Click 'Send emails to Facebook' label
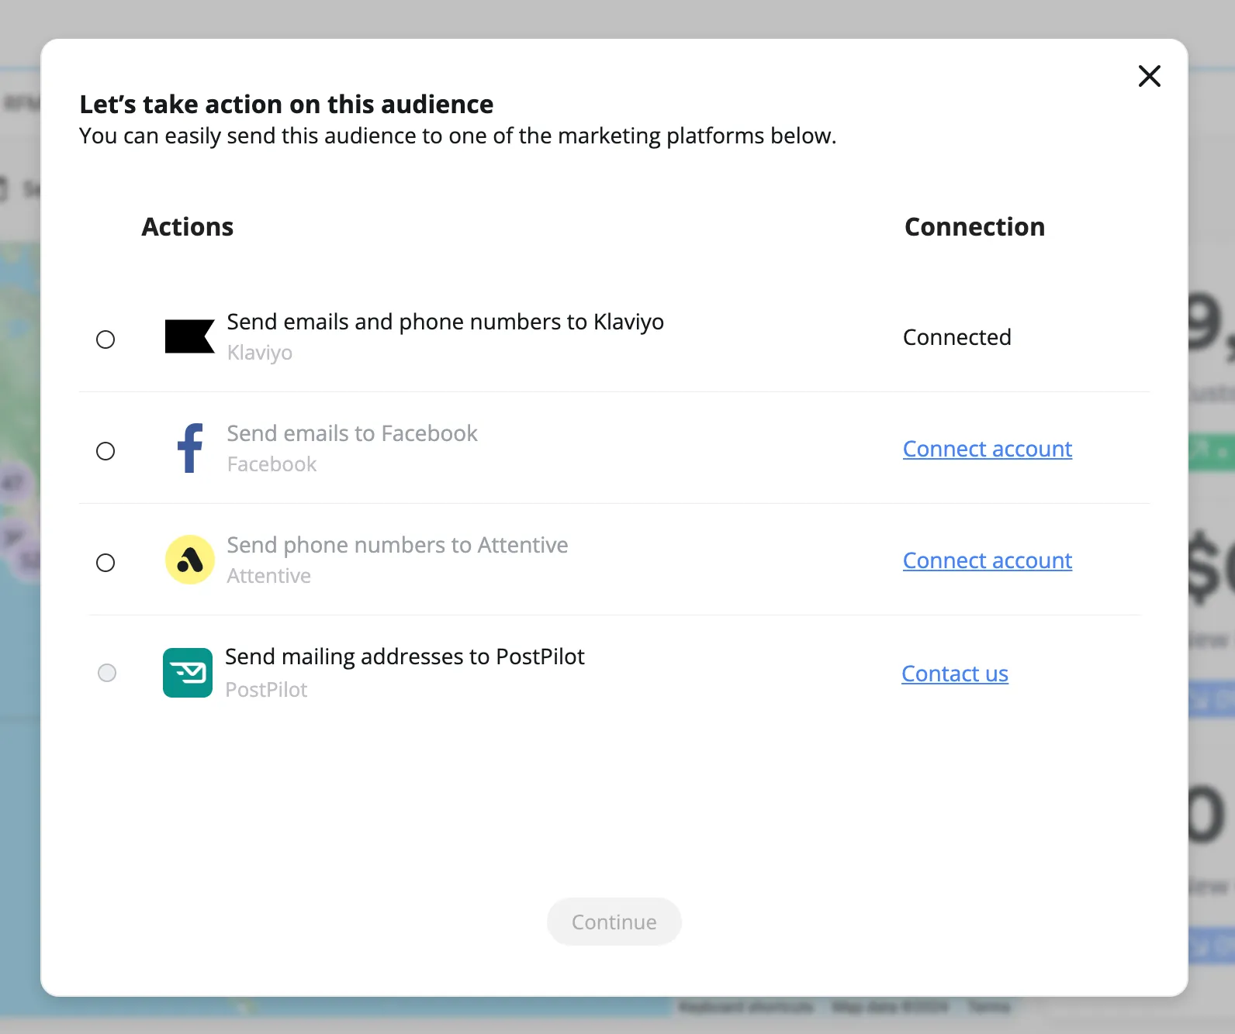 tap(352, 433)
